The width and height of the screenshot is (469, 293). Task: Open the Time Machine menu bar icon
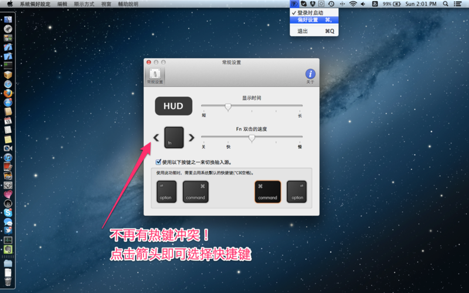click(x=331, y=4)
